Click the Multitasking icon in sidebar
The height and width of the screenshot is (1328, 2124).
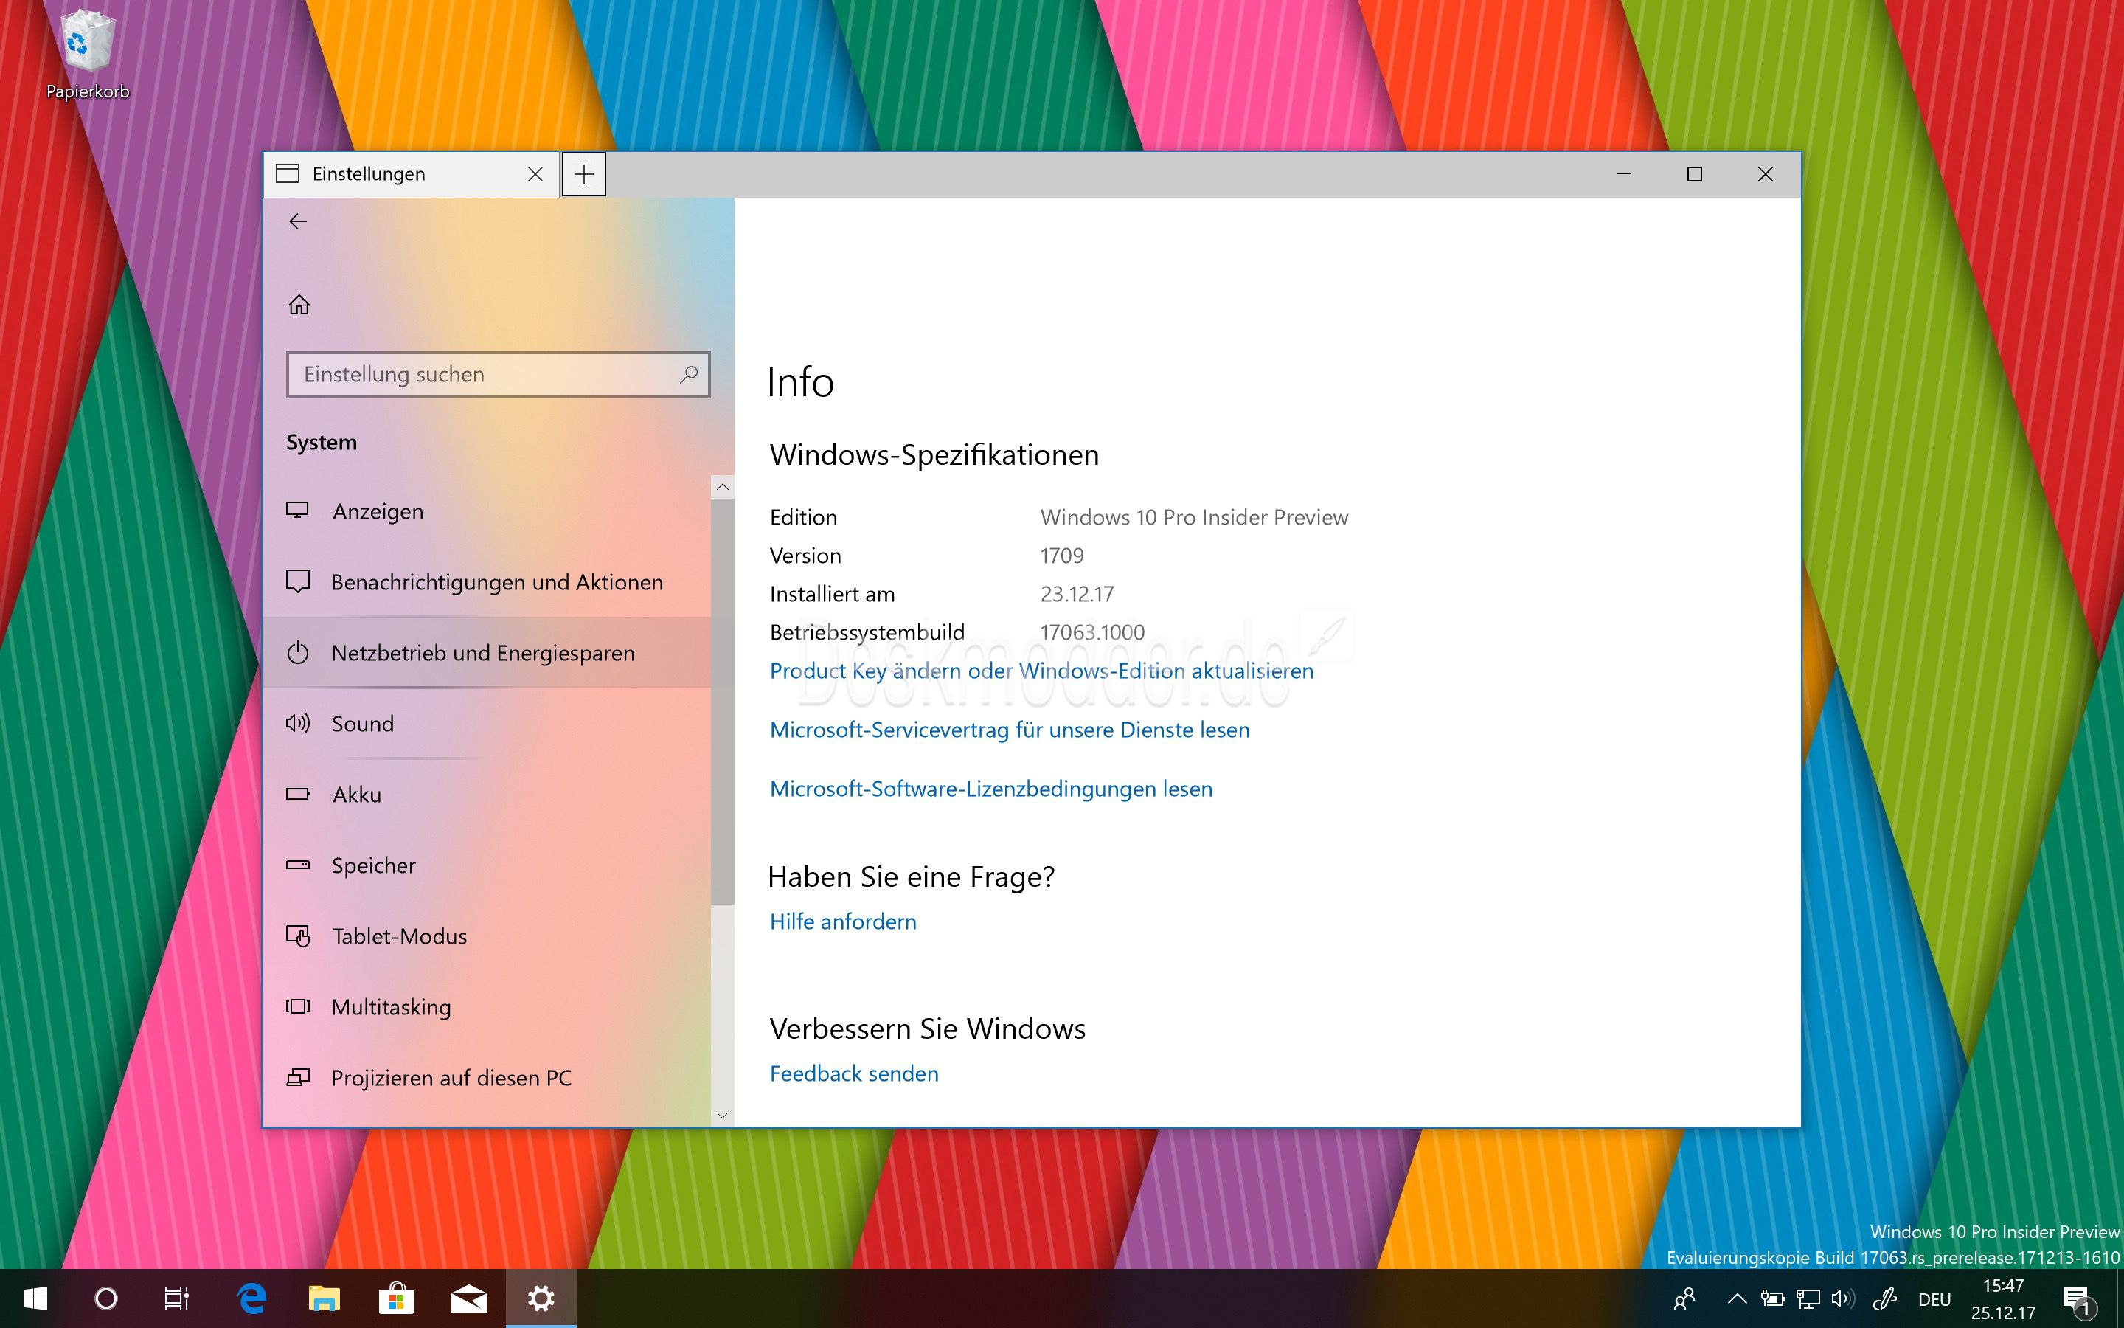[297, 1006]
